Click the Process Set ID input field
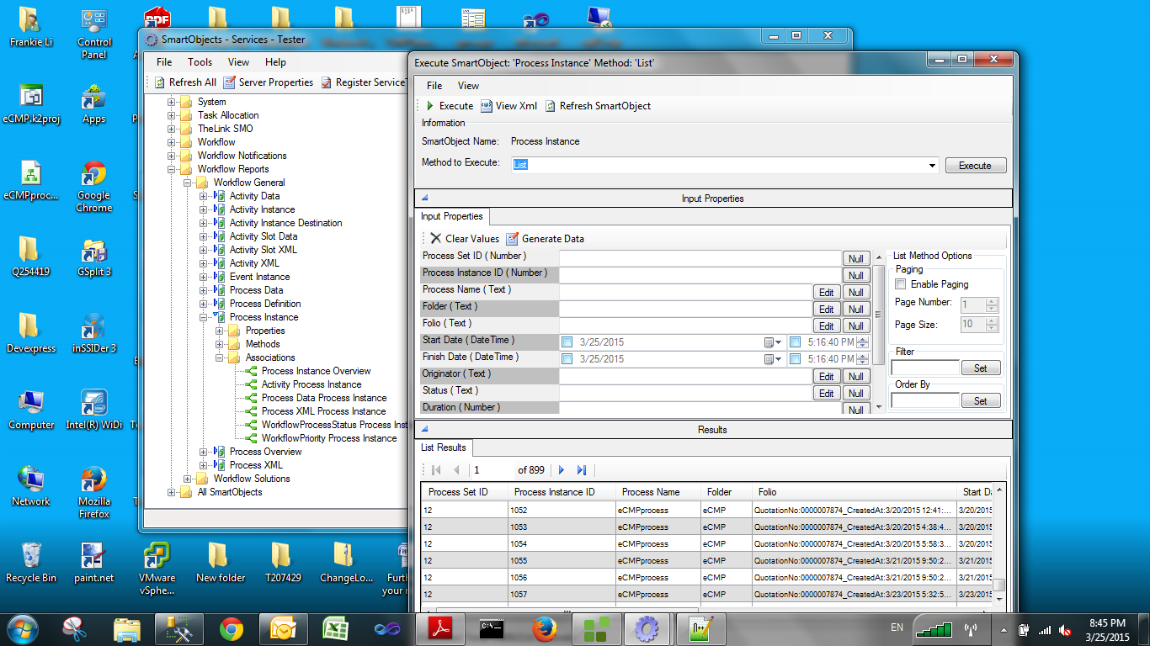 point(700,259)
